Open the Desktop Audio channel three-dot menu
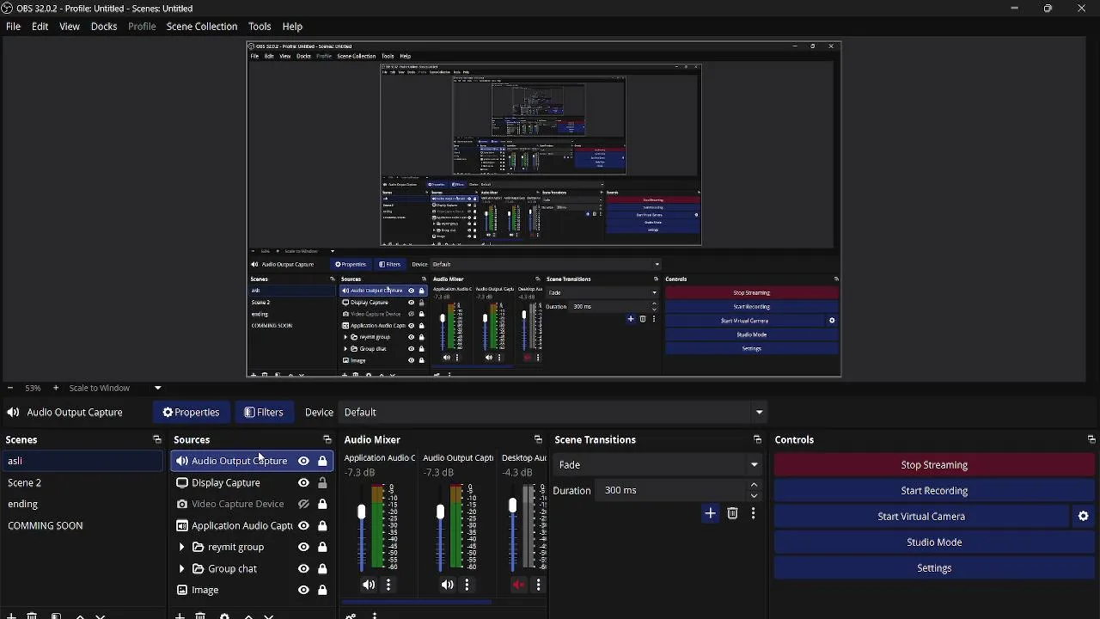Screen dimensions: 1100x619 pos(539,585)
